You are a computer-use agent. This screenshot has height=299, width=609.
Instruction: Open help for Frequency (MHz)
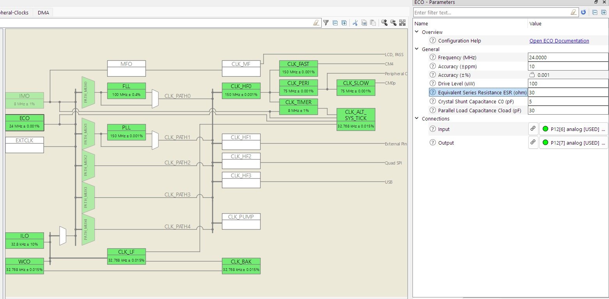[x=432, y=57]
